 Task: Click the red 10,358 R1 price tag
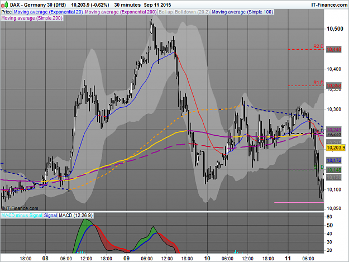pos(333,85)
